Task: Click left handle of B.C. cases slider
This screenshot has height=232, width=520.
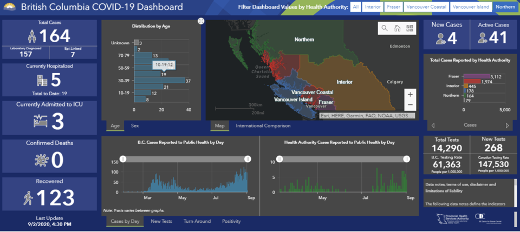Action: click(123, 159)
